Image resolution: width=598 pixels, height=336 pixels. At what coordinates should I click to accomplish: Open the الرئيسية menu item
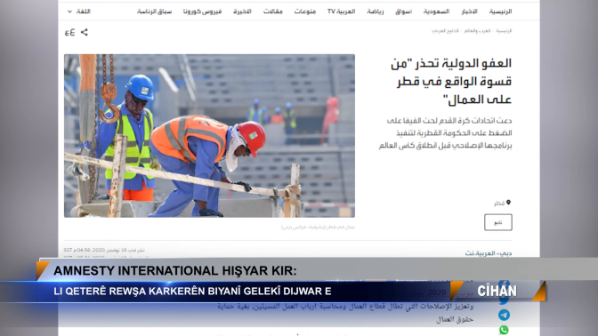point(500,12)
